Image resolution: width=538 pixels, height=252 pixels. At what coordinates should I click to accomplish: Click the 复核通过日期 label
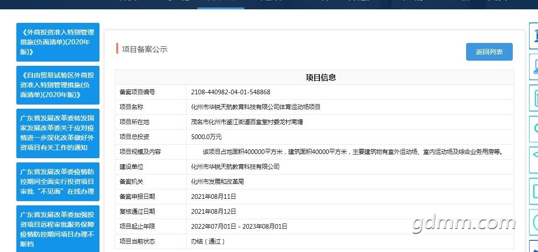[137, 211]
